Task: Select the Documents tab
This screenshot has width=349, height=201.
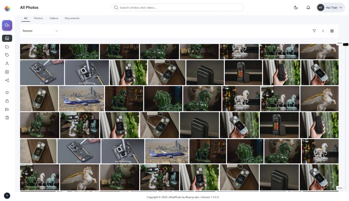Action: point(72,18)
